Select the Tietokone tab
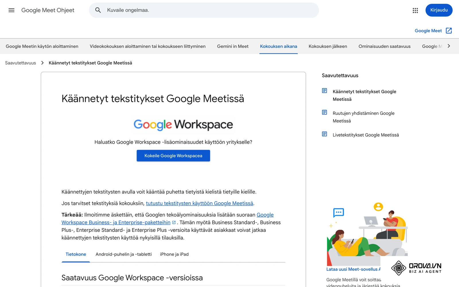Image resolution: width=459 pixels, height=287 pixels. point(76,254)
